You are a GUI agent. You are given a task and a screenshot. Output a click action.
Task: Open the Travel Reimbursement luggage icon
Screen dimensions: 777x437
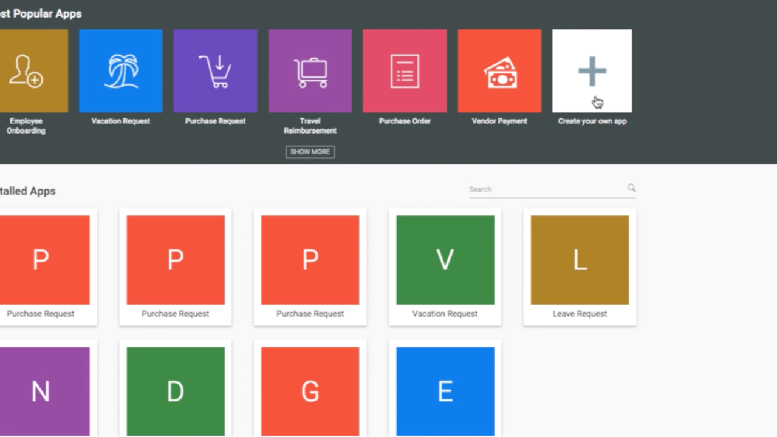point(310,71)
